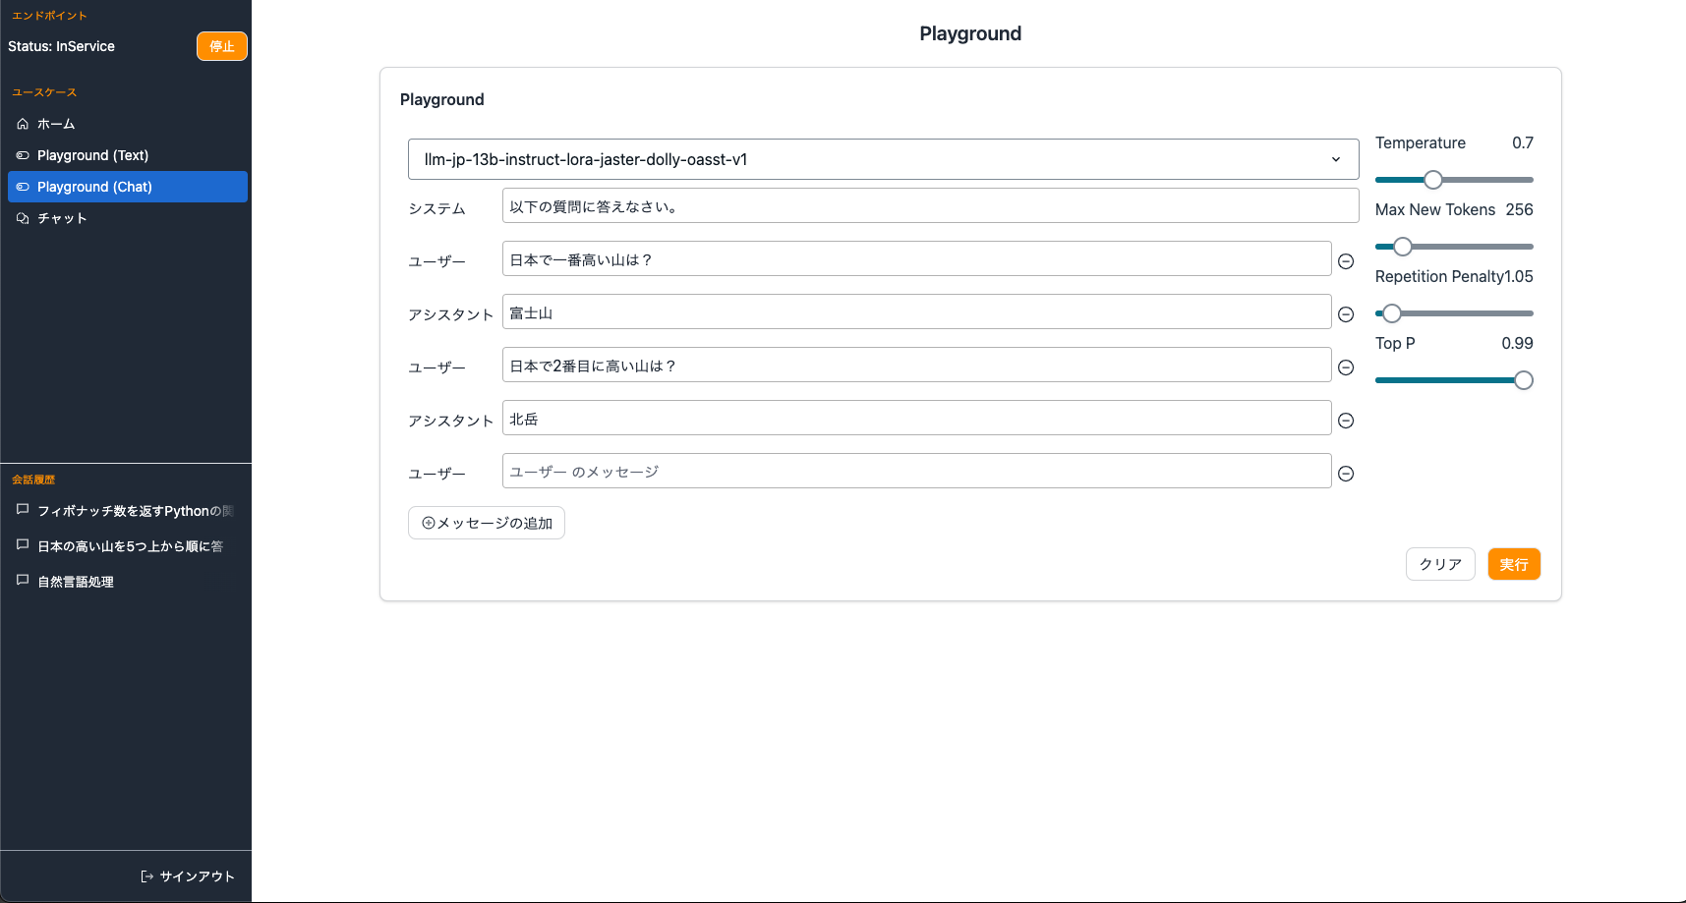The height and width of the screenshot is (903, 1686).
Task: Open フィボナッチ数を返すPython conversation history
Action: tap(126, 511)
